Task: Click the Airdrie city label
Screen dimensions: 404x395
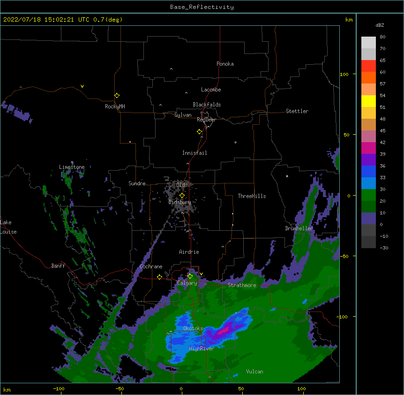Action: pos(189,252)
